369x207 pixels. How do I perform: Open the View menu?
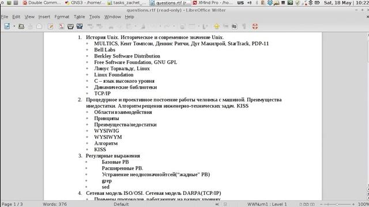click(x=29, y=17)
